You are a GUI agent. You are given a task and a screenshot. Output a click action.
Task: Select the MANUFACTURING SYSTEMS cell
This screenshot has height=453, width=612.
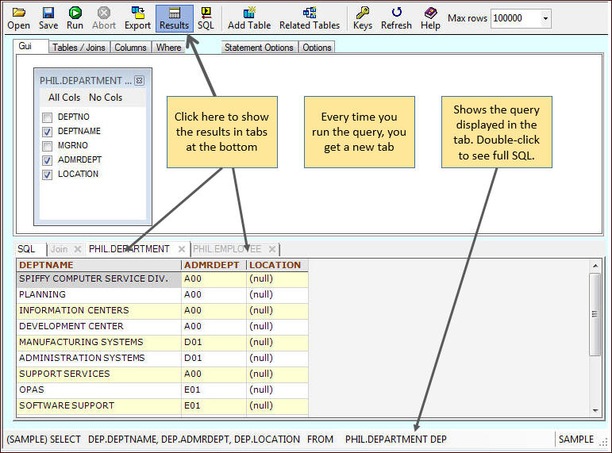point(99,342)
